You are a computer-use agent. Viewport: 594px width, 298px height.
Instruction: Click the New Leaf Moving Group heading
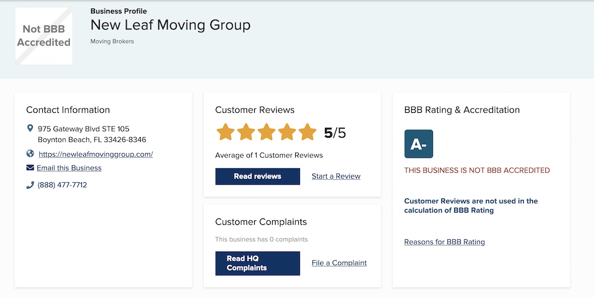(x=170, y=25)
